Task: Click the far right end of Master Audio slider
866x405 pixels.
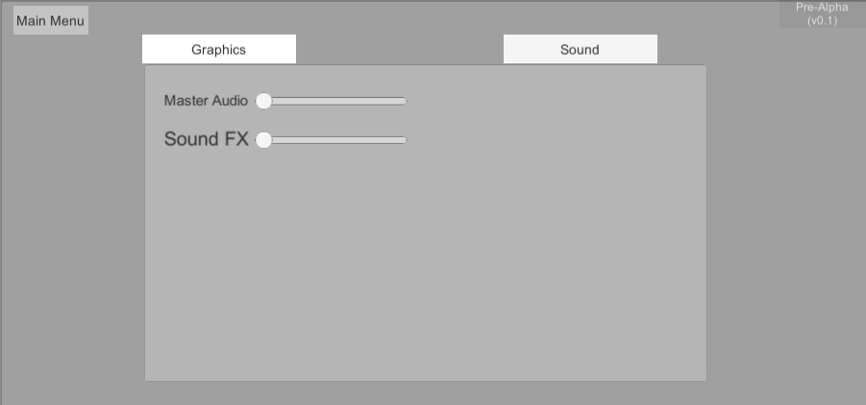Action: coord(405,101)
